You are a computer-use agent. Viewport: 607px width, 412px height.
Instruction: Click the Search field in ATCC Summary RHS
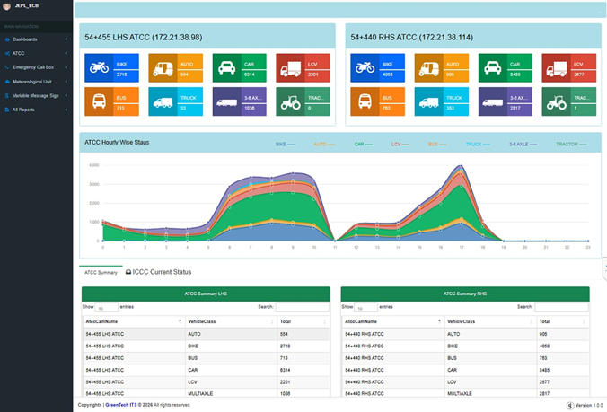click(x=561, y=307)
